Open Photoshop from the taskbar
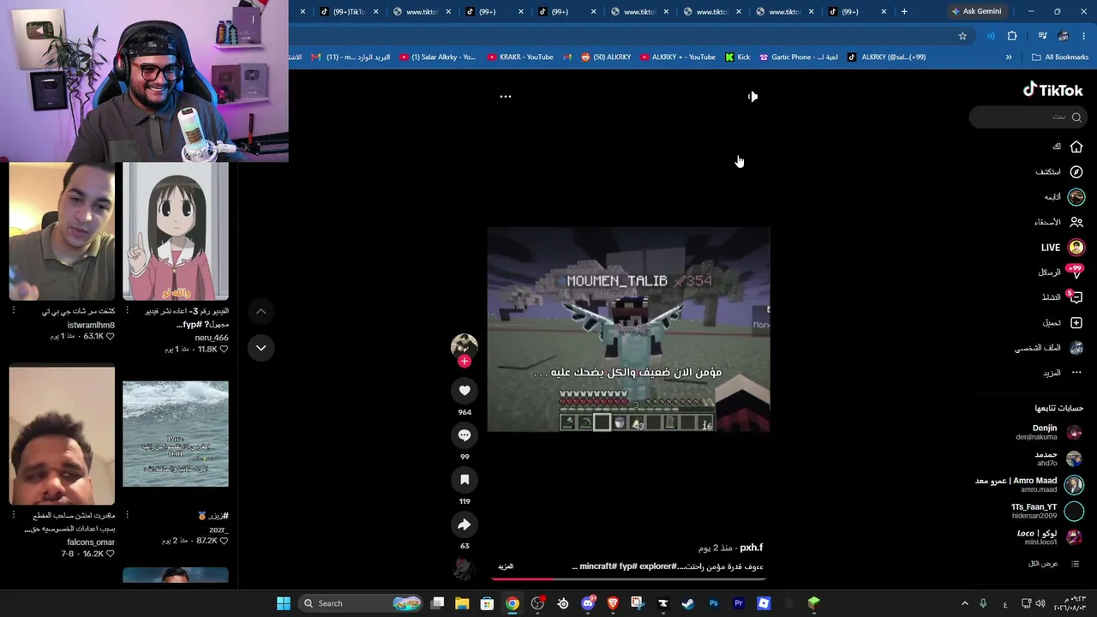This screenshot has width=1097, height=617. click(713, 603)
